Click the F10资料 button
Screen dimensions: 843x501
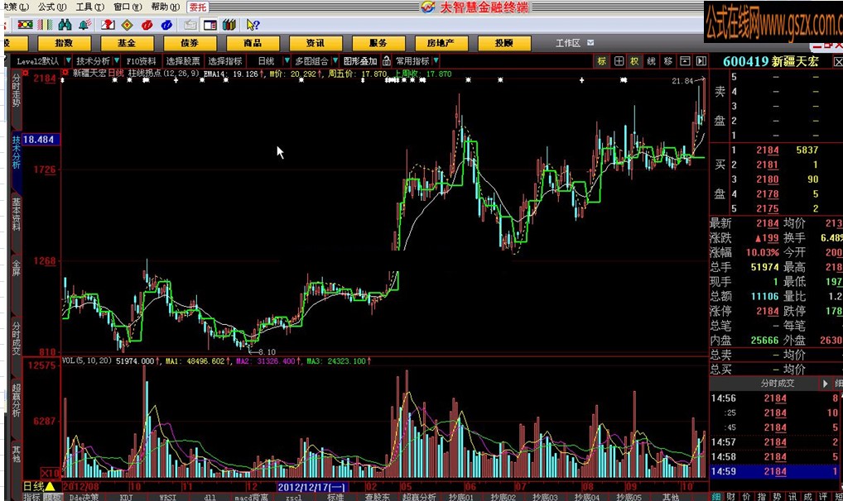[141, 60]
